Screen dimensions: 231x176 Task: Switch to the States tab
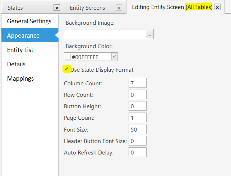tap(15, 8)
